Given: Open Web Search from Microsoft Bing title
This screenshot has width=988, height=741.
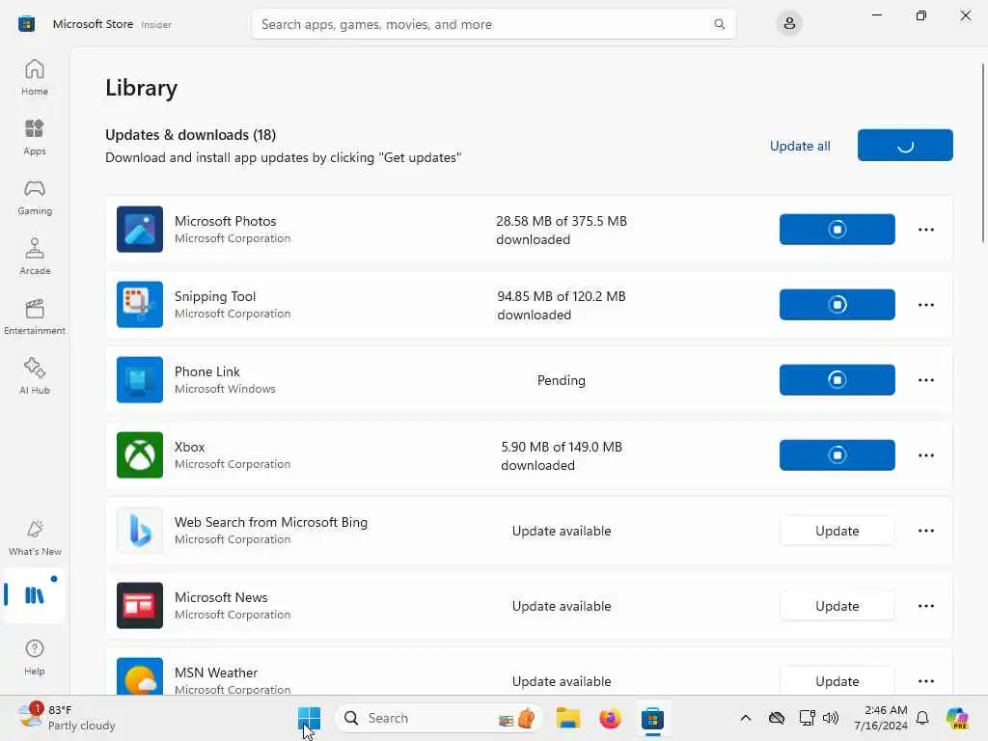Looking at the screenshot, I should 271,522.
